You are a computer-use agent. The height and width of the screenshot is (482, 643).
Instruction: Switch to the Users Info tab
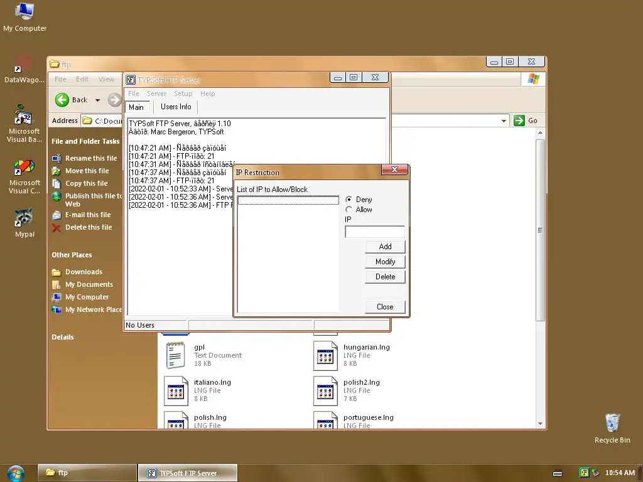(176, 107)
